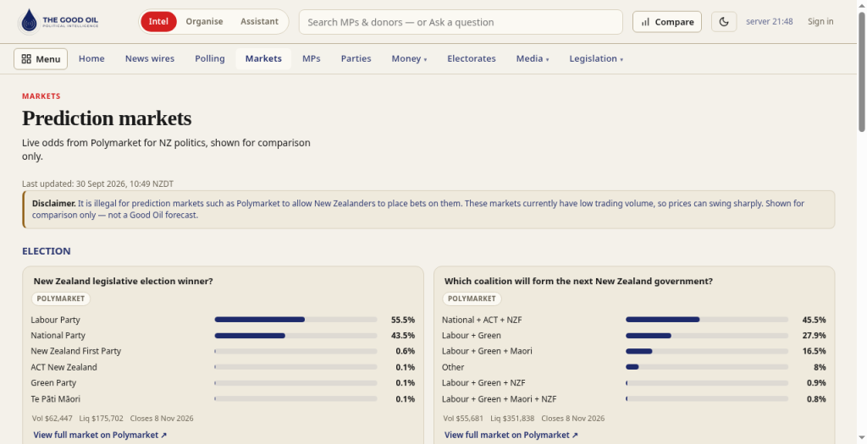Click The Good Oil logo
The width and height of the screenshot is (867, 444).
pyautogui.click(x=58, y=21)
